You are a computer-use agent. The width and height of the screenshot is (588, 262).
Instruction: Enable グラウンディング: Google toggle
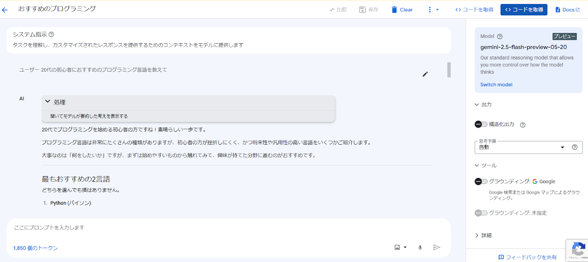click(x=481, y=181)
